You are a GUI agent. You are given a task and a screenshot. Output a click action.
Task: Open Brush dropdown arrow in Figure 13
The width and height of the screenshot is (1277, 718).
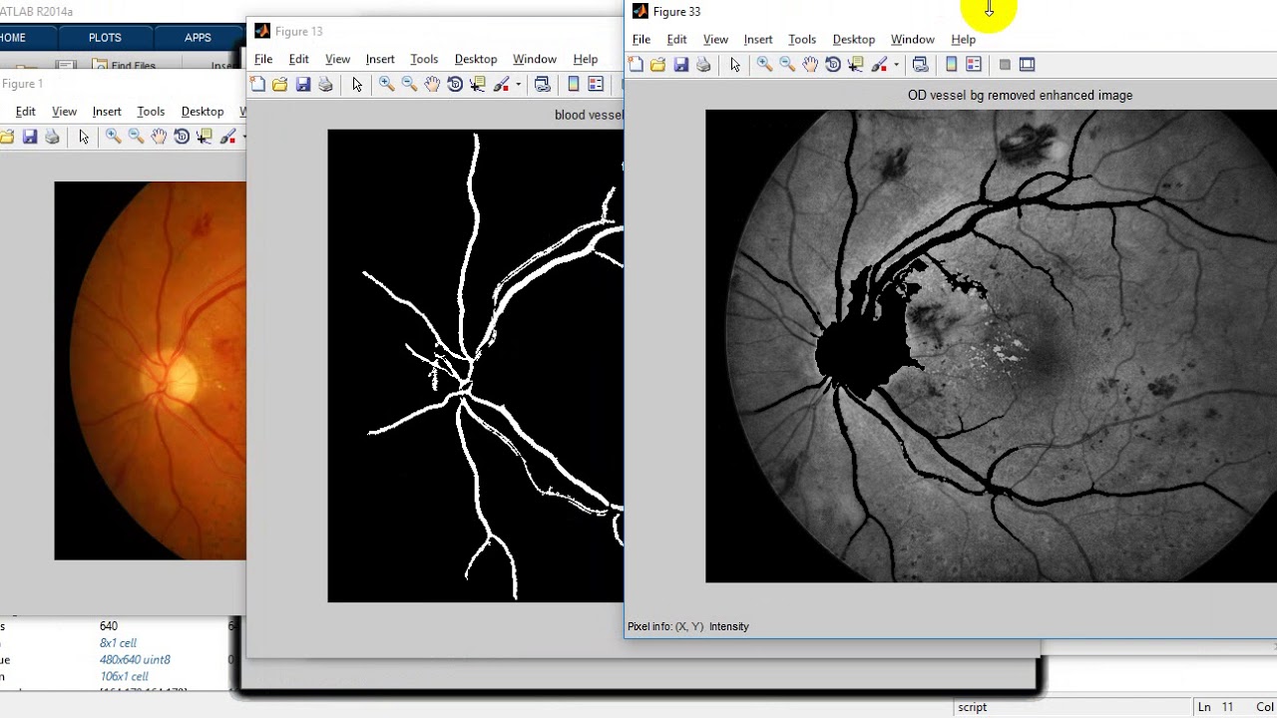click(518, 85)
